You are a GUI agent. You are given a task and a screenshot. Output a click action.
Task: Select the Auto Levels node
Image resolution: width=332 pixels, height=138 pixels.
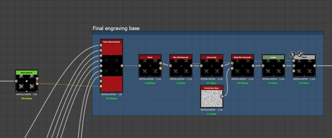tap(212, 66)
